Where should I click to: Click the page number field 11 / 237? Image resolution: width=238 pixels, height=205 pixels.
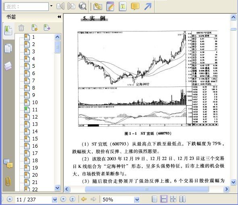click(33, 199)
